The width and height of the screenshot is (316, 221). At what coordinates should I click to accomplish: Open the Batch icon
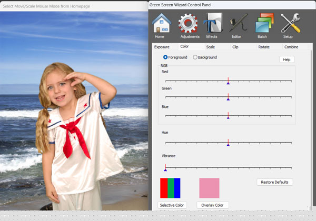(264, 23)
